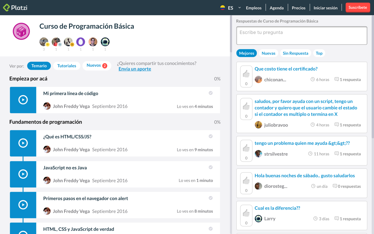View the purple oval contributor avatar
This screenshot has width=374, height=234.
coord(81,42)
